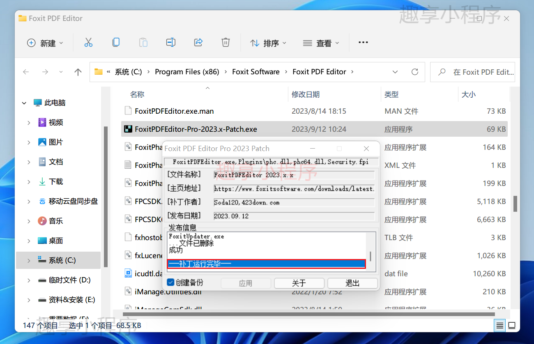
Task: Click the 移动云盘同步盘 cloud icon
Action: click(42, 201)
